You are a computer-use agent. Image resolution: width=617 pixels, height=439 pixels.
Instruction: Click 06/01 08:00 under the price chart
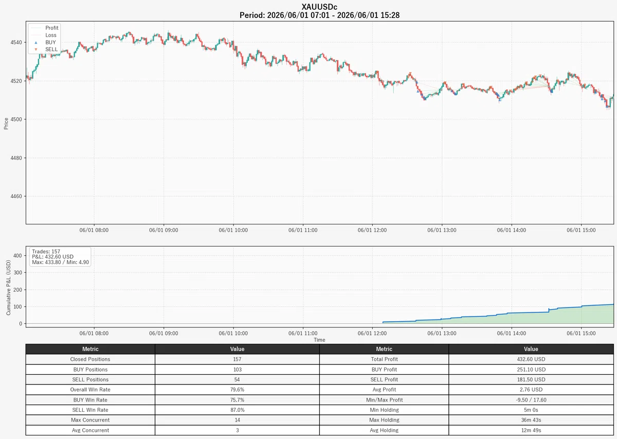(x=94, y=231)
